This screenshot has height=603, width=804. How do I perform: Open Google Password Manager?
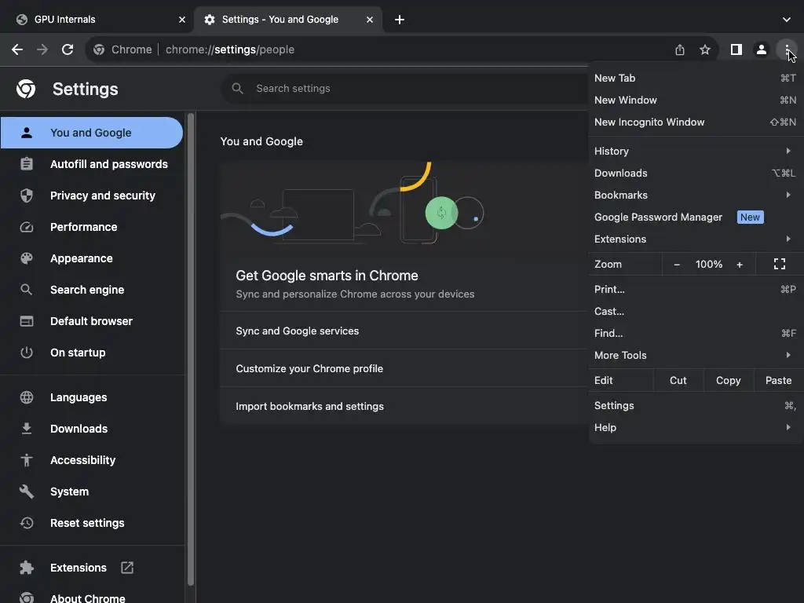click(696, 217)
